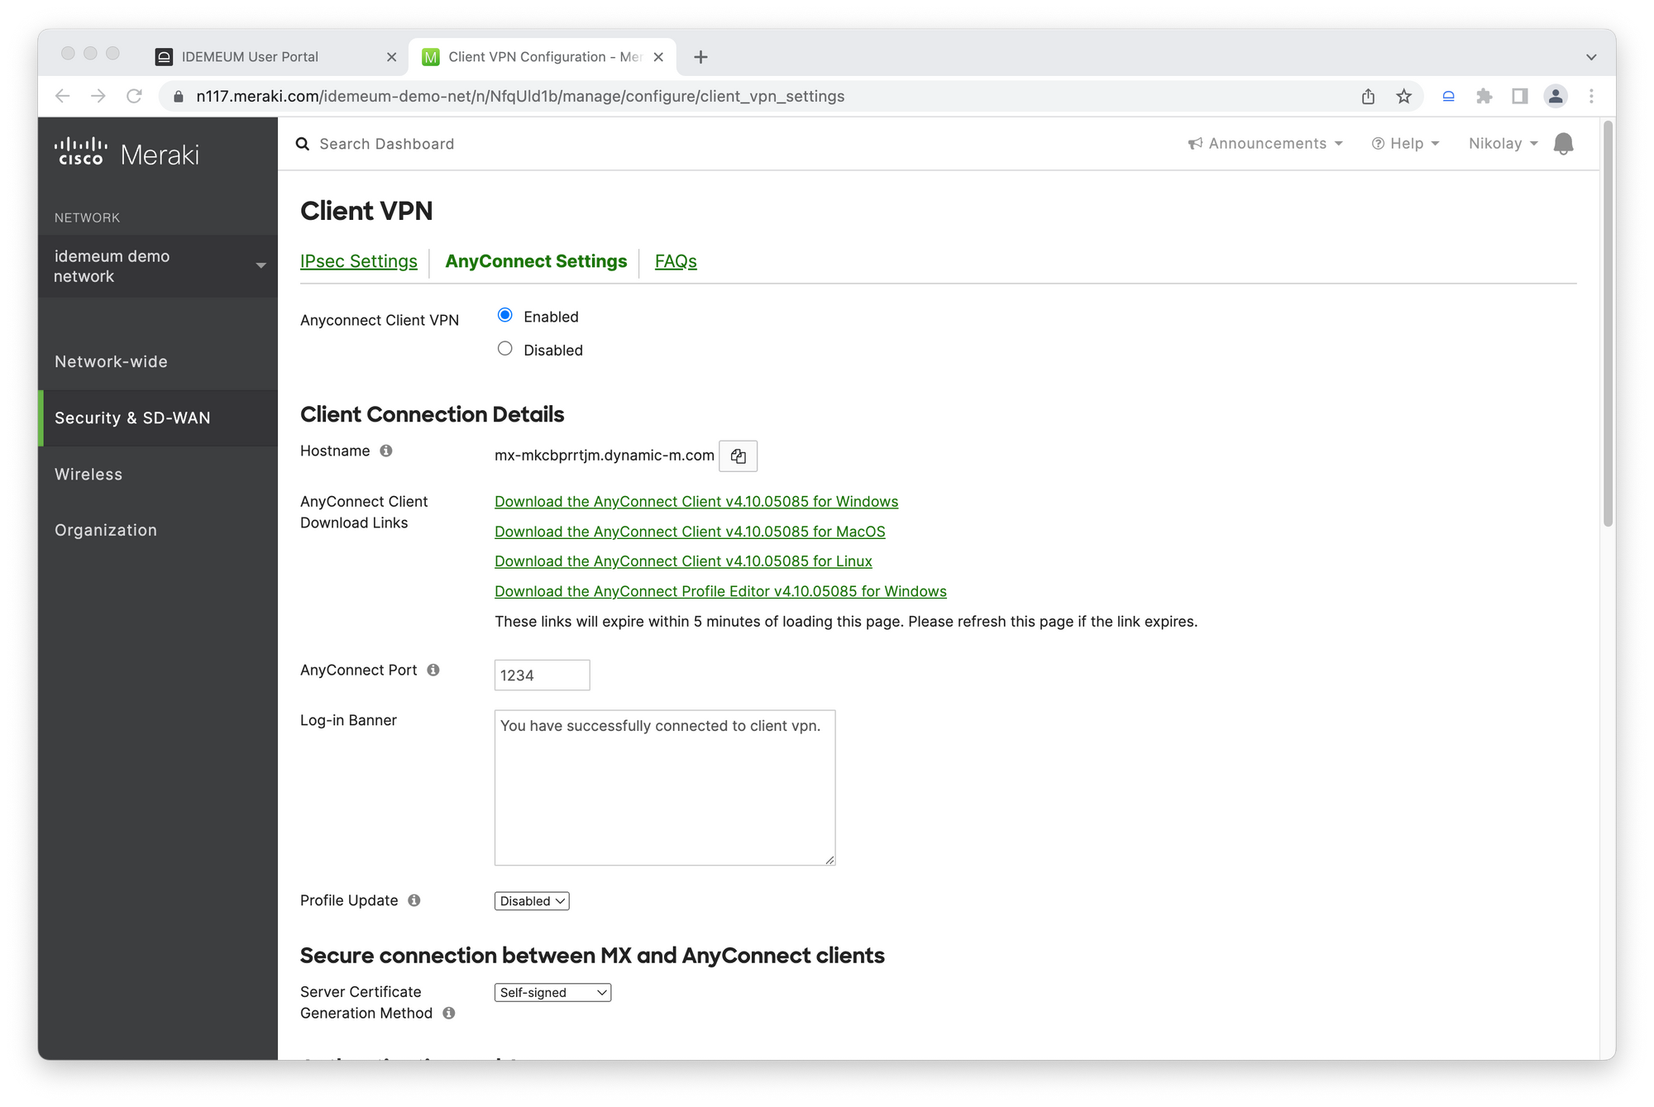This screenshot has height=1107, width=1654.
Task: Go back with the browser back arrow
Action: (x=63, y=96)
